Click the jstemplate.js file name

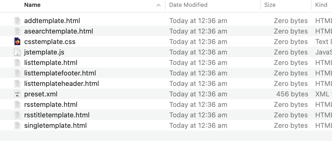[x=44, y=52]
